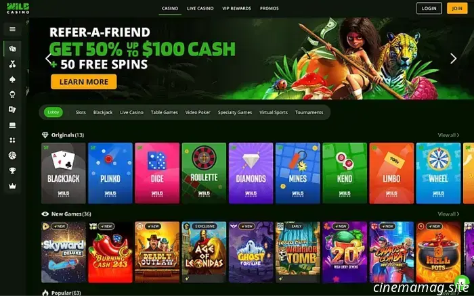Open the hamburger menu in the sidebar

pyautogui.click(x=12, y=29)
